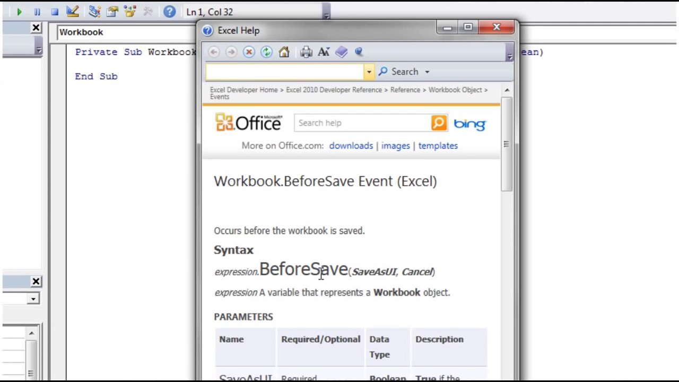Click the Workbook object dropdown in code window
This screenshot has height=382, width=679.
[126, 32]
